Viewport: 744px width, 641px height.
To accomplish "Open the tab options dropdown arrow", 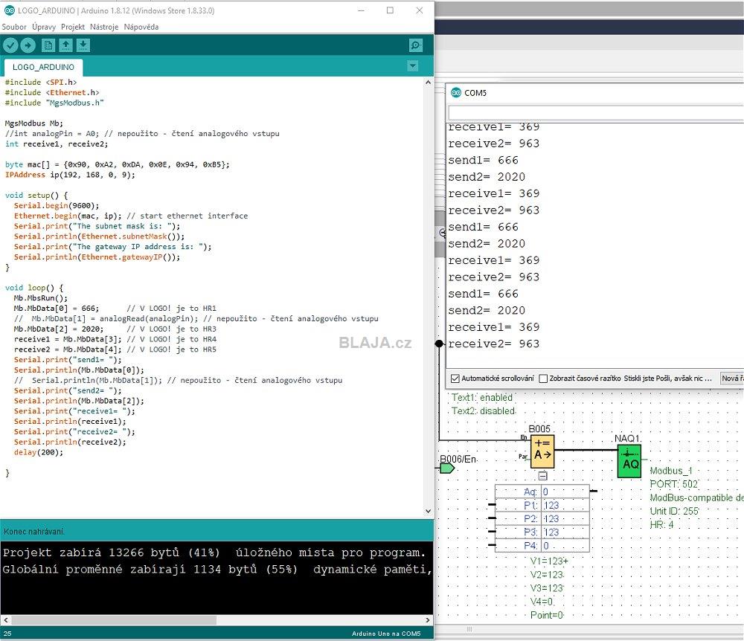I will 413,66.
